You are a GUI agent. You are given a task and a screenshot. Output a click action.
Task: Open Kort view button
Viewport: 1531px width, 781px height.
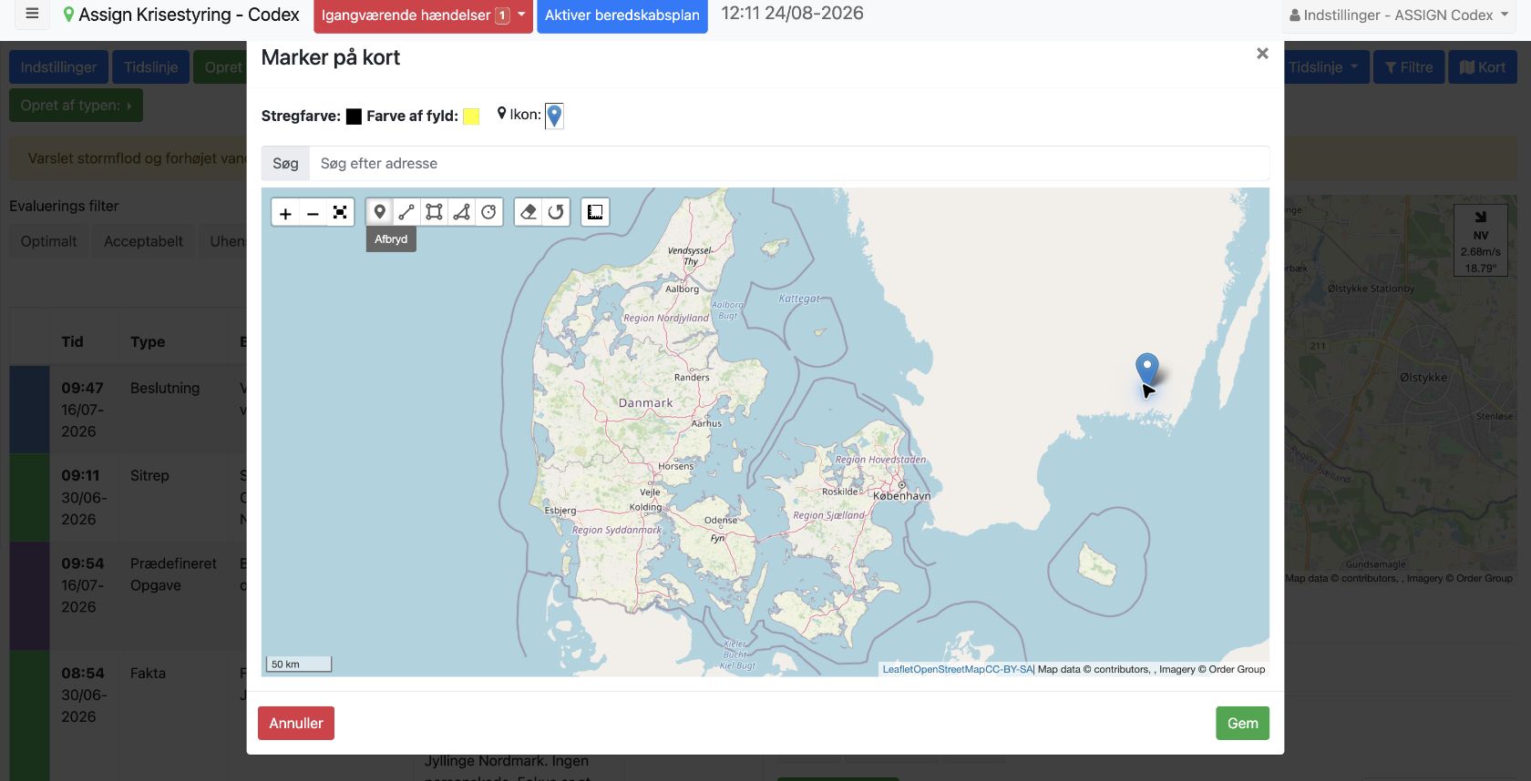(1483, 67)
